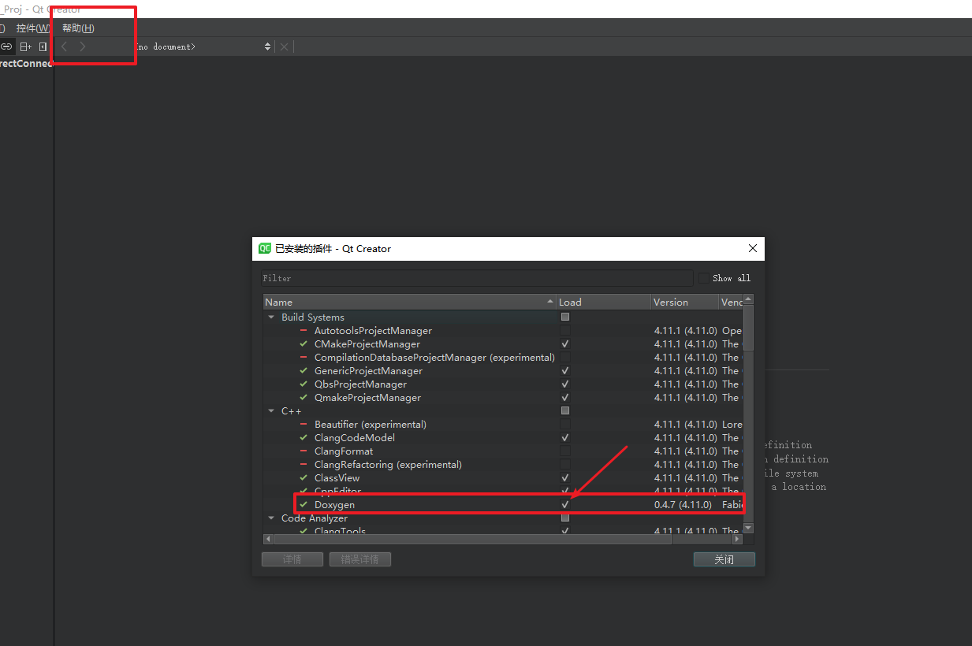Click the green check icon beside ClassView
The image size is (972, 646).
coord(304,478)
